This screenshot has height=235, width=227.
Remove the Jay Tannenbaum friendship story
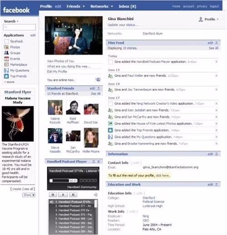click(217, 90)
